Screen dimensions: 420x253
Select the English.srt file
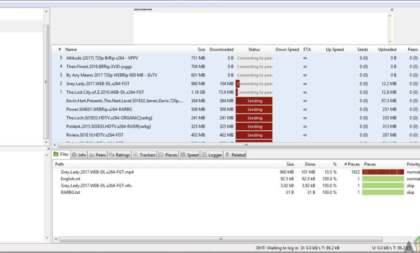click(71, 179)
